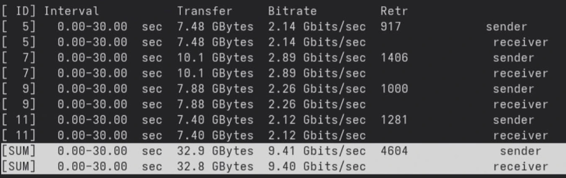The width and height of the screenshot is (566, 178).
Task: Click the 7.88 GBytes value in stream 9 receiver row
Action: (215, 104)
